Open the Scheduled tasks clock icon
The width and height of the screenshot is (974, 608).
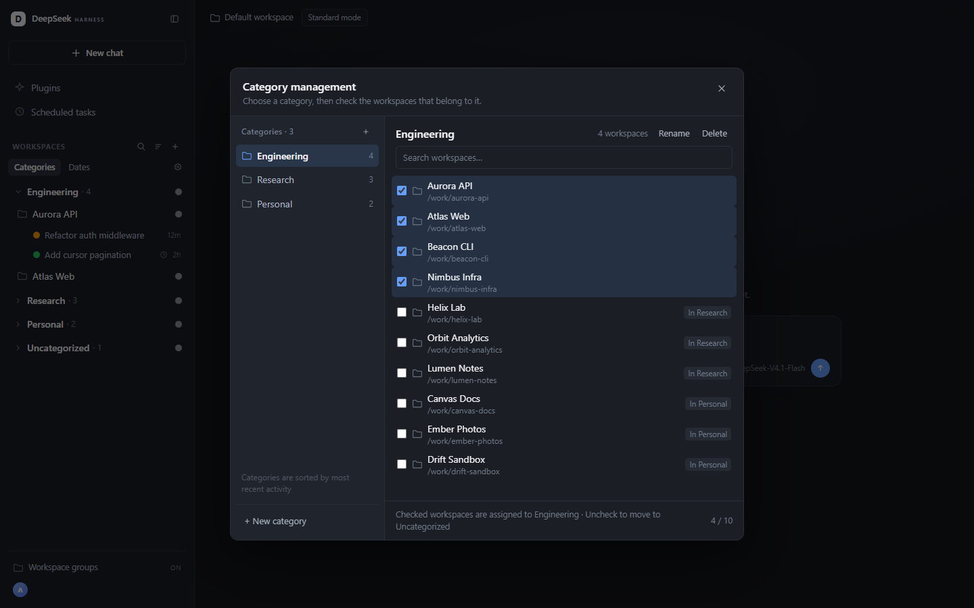click(20, 111)
